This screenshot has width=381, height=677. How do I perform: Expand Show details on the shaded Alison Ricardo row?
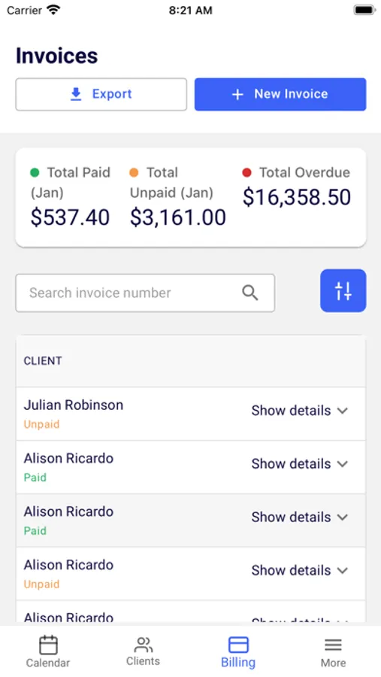pos(299,517)
